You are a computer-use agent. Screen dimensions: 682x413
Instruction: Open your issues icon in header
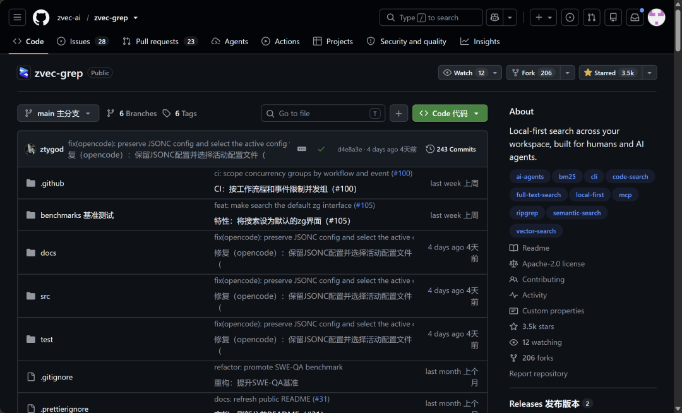(570, 18)
